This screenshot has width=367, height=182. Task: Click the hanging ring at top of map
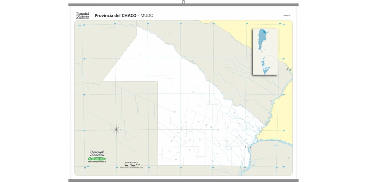point(183,2)
